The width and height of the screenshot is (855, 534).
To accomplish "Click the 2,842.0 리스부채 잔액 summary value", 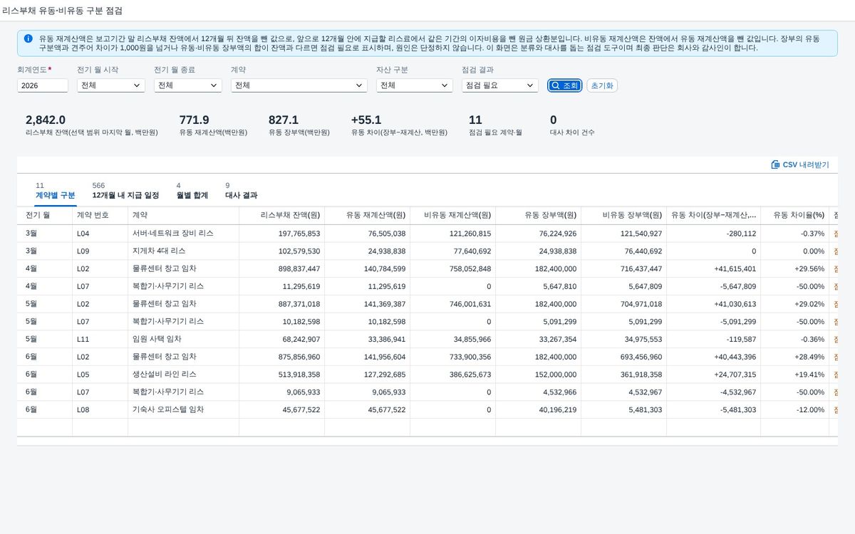I will pyautogui.click(x=46, y=120).
